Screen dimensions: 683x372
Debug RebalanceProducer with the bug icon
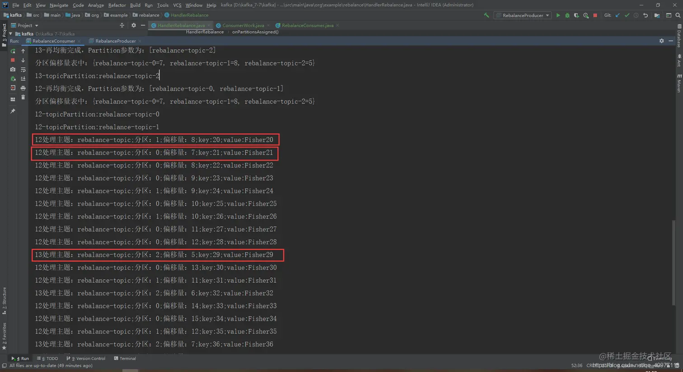pyautogui.click(x=567, y=15)
